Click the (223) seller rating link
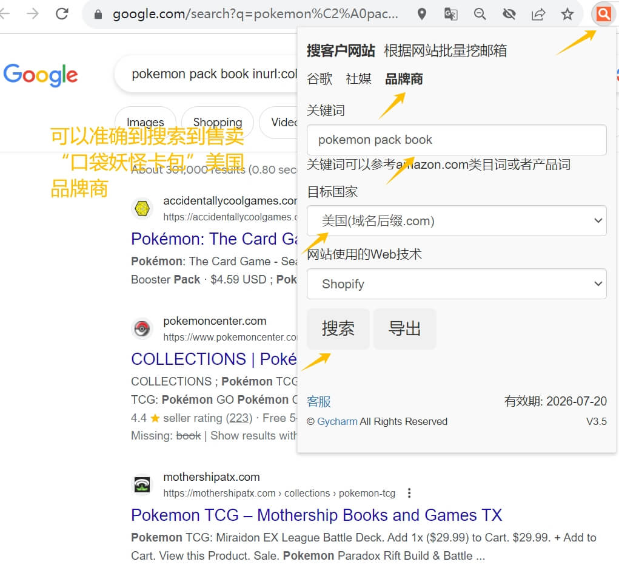This screenshot has width=619, height=567. (x=239, y=418)
